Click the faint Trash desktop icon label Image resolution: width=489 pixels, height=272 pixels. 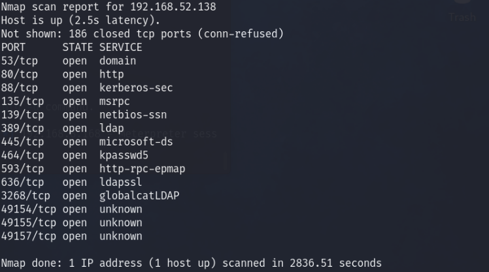pos(462,18)
